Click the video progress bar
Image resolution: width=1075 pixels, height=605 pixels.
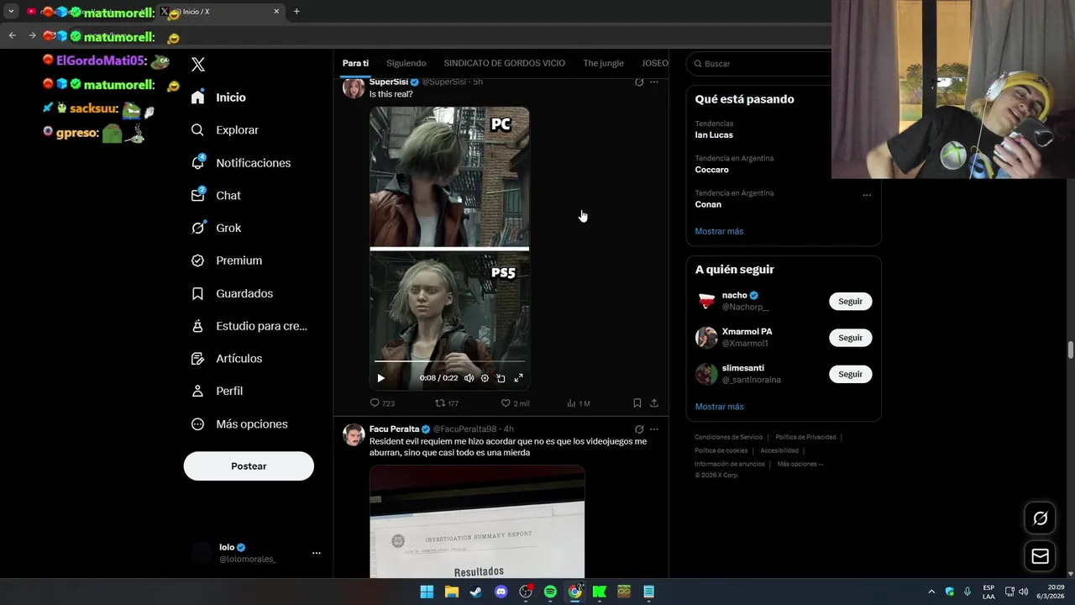pos(449,361)
